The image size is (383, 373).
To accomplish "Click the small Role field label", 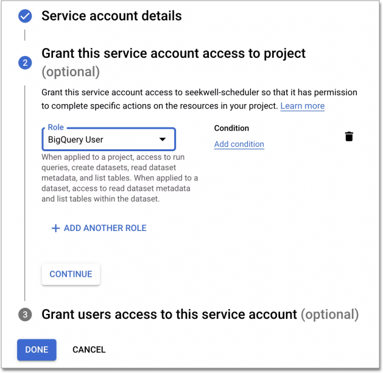I will point(56,128).
